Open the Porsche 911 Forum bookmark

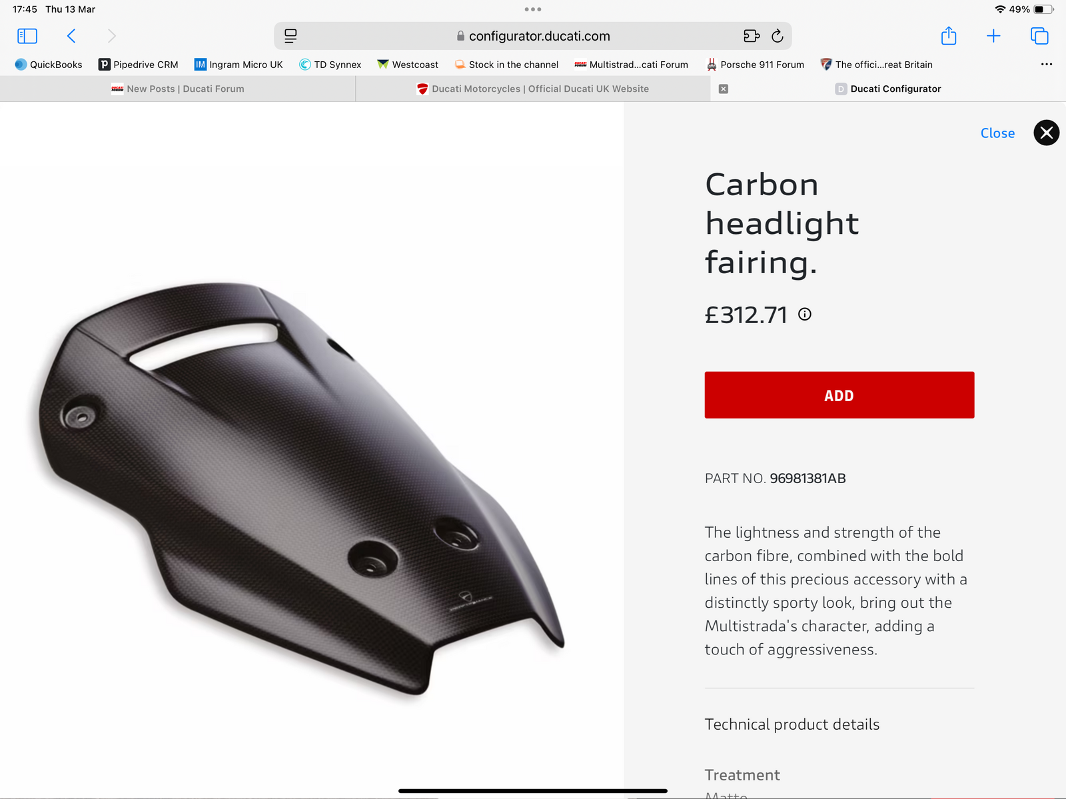click(x=756, y=65)
